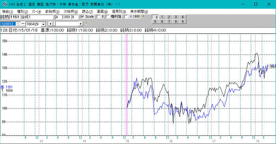Click the status text 銘柄4:0.00
Image resolution: width=276 pixels, height=144 pixels.
(155, 30)
